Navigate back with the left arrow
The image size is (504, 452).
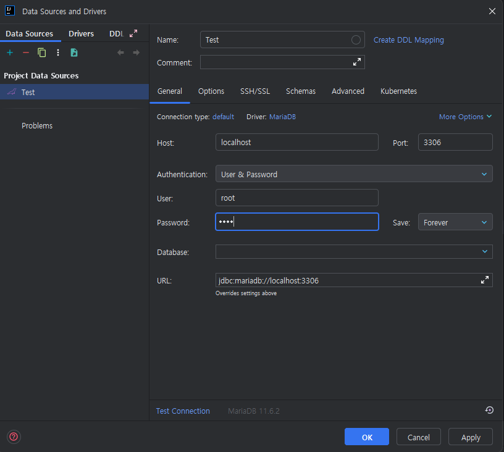(120, 52)
